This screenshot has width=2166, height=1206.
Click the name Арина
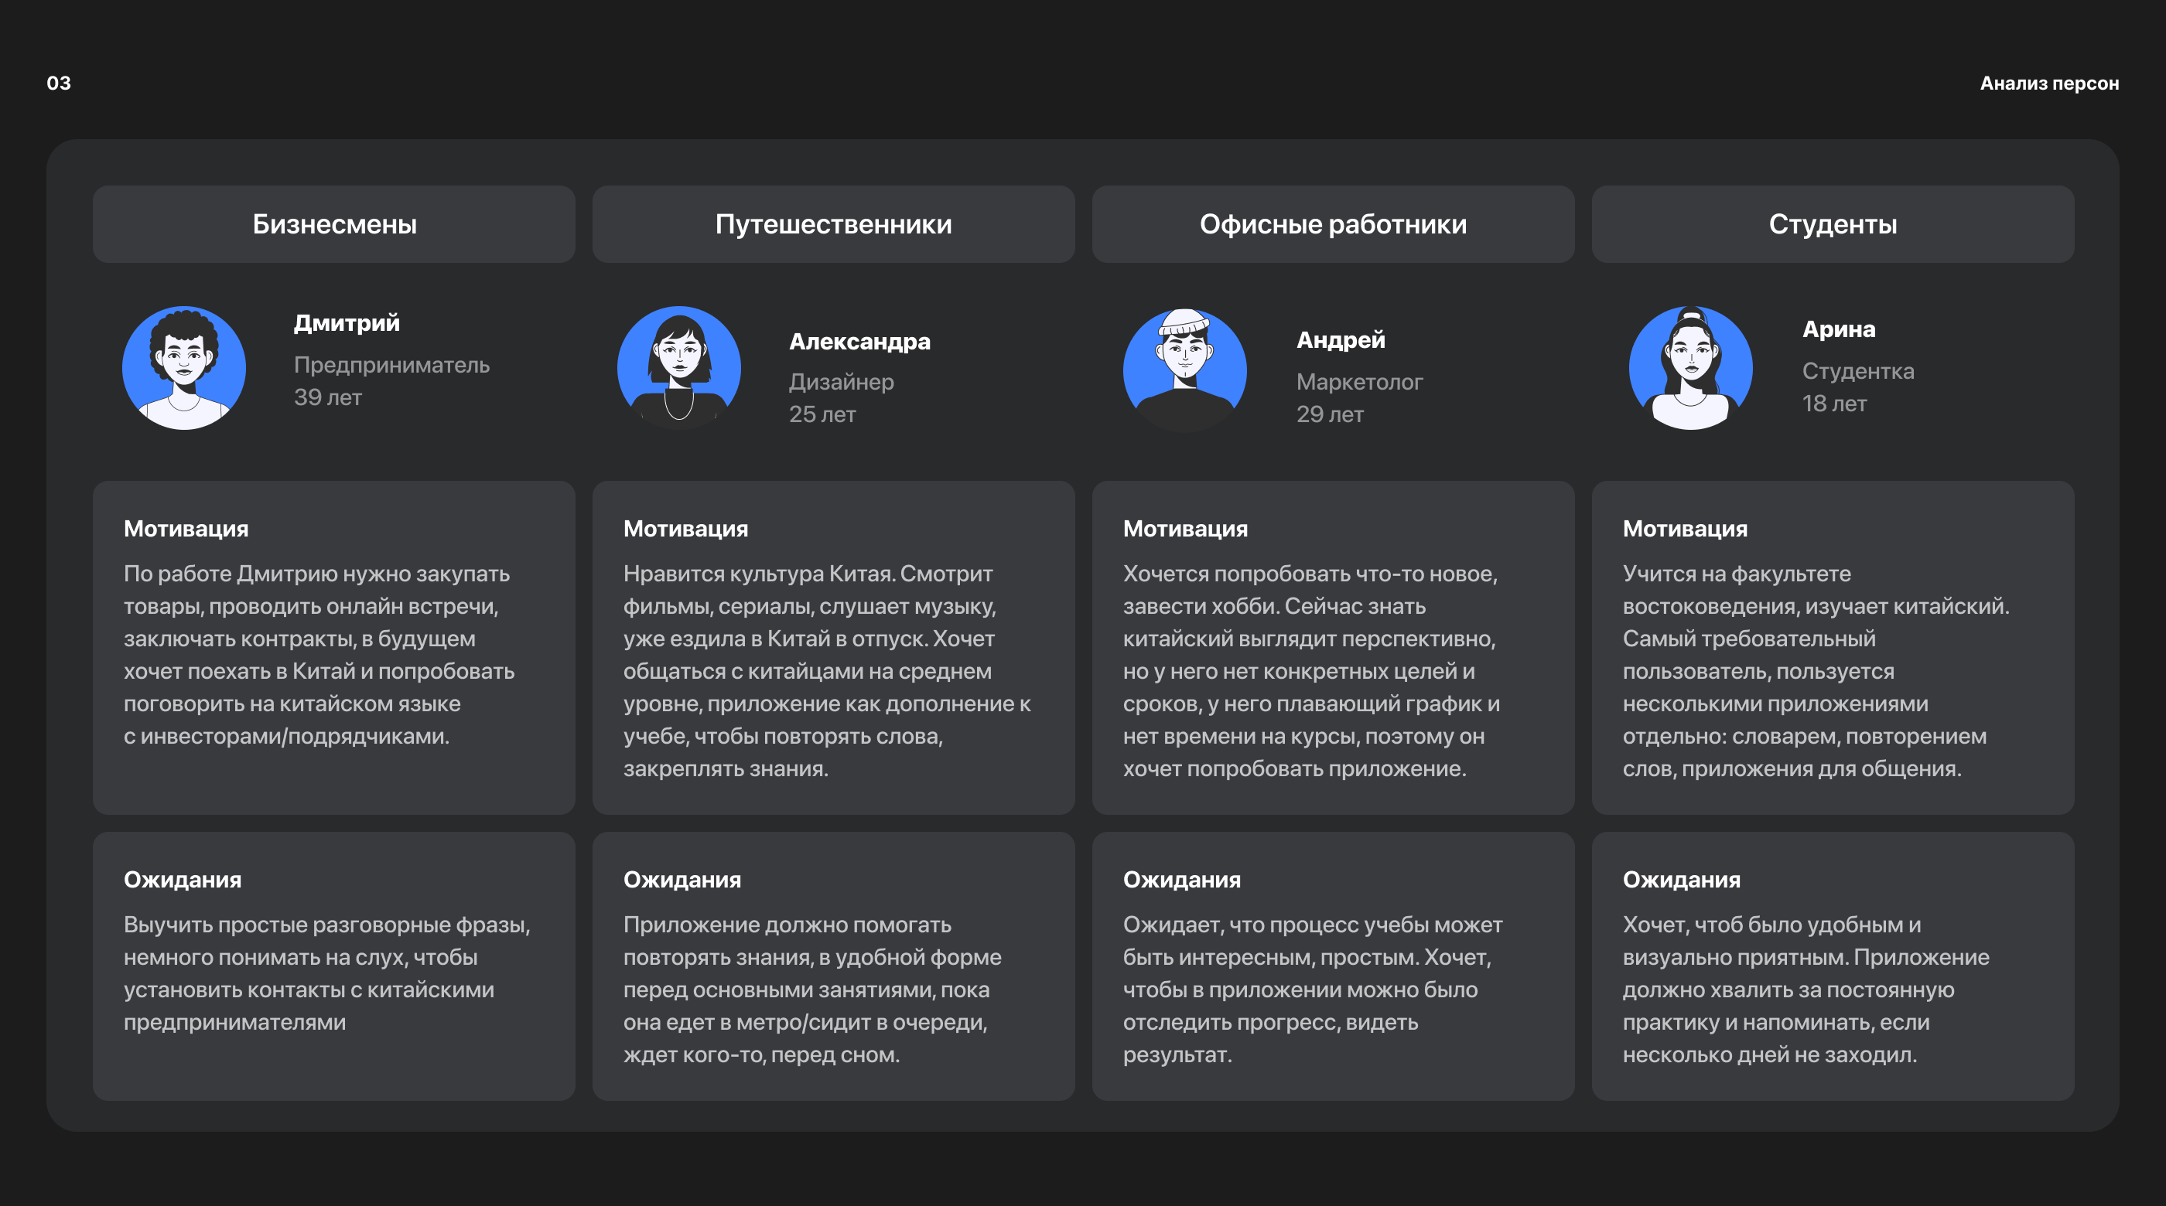[1838, 329]
